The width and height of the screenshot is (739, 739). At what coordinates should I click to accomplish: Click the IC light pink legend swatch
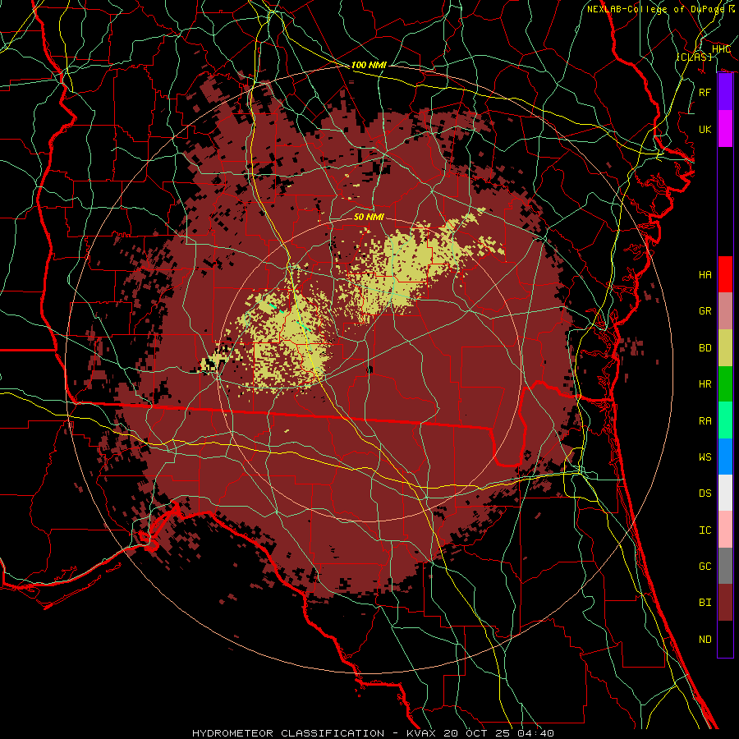point(725,530)
